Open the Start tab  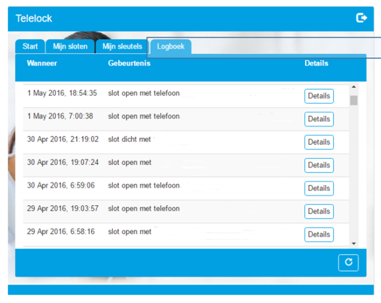click(x=30, y=47)
